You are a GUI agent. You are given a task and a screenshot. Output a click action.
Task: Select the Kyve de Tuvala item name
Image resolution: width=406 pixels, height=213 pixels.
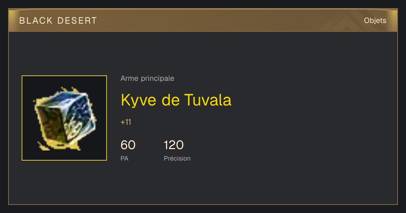pyautogui.click(x=176, y=100)
